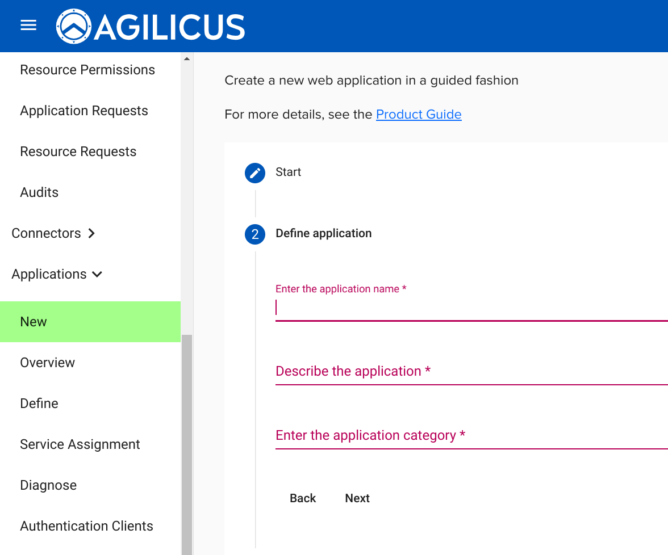668x555 pixels.
Task: Click the Agilicus logo emblem
Action: 74,26
